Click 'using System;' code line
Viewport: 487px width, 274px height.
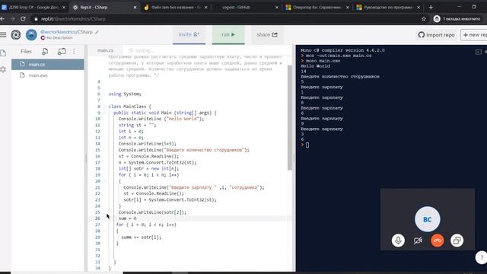pos(125,94)
